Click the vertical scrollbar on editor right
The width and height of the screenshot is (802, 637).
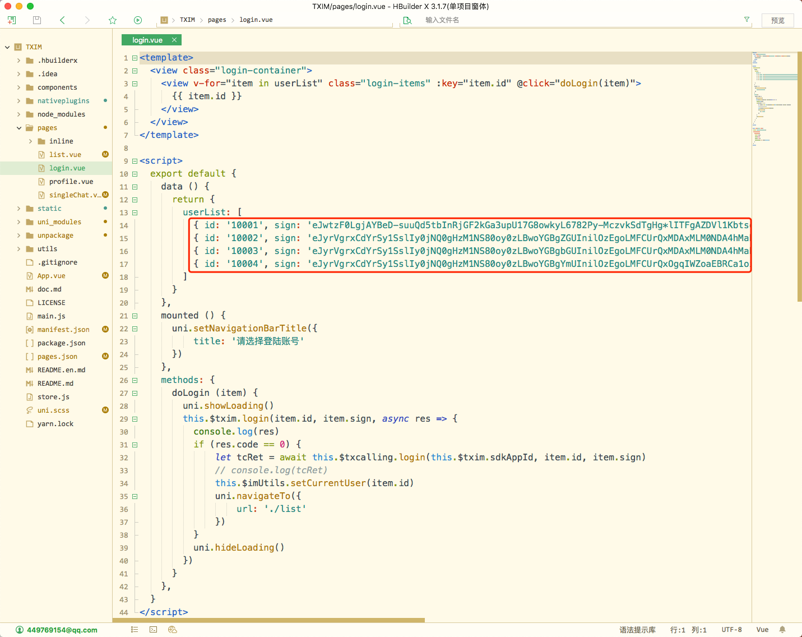click(800, 177)
